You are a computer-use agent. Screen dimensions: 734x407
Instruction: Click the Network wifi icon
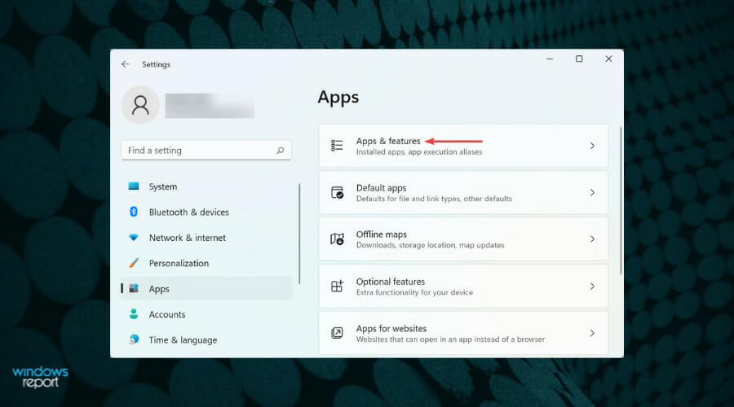tap(134, 238)
